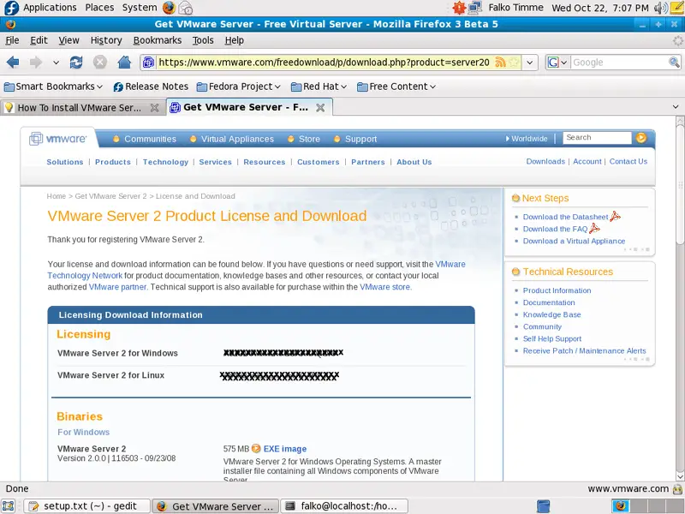The height and width of the screenshot is (514, 685).
Task: Click the EXE image download link
Action: (x=285, y=449)
